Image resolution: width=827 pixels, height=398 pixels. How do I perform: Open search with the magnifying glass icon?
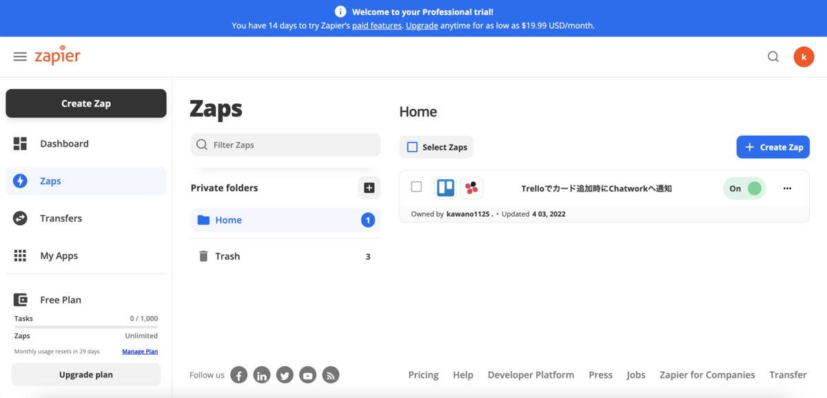[x=773, y=56]
